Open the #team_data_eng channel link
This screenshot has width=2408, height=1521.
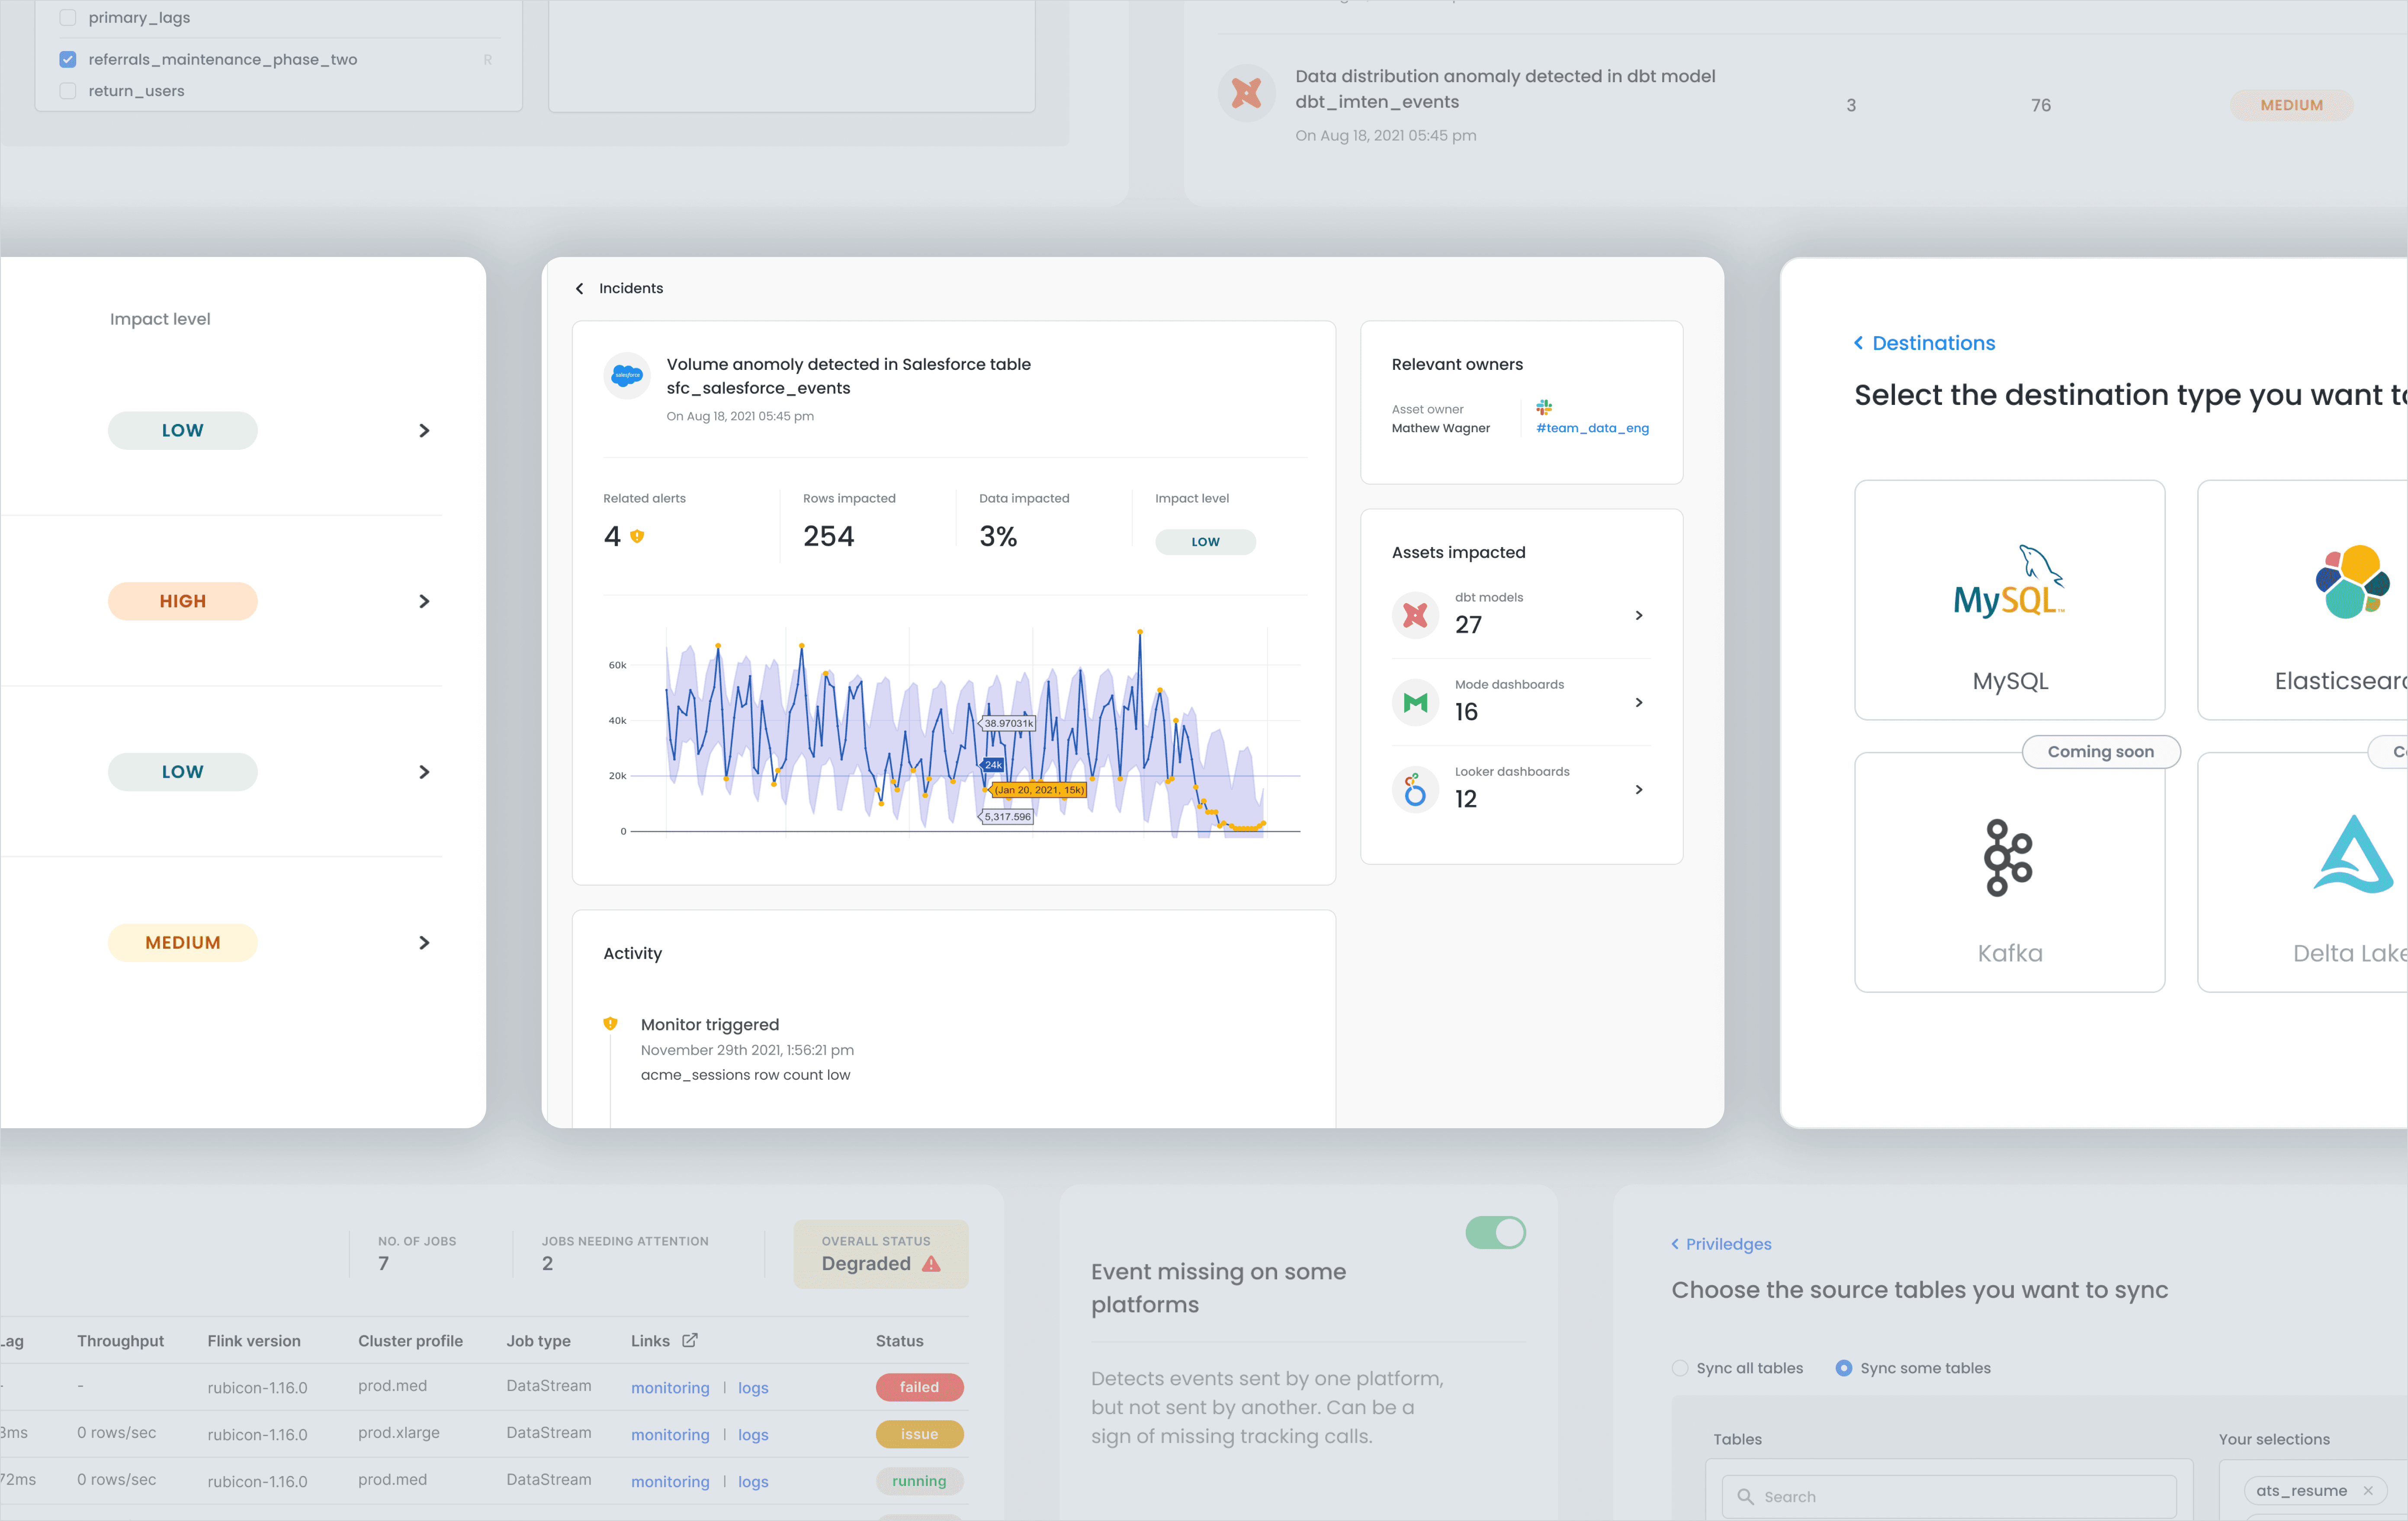point(1592,428)
